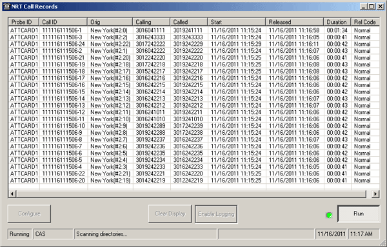387x247 pixels.
Task: Click the telephone icon in title bar
Action: 7,6
